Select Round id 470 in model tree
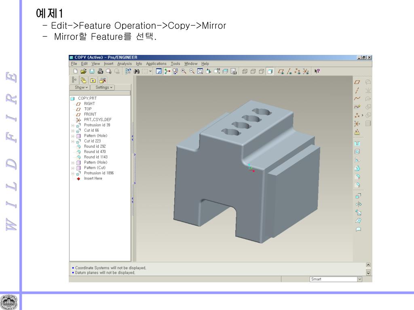The width and height of the screenshot is (414, 310). 95,152
